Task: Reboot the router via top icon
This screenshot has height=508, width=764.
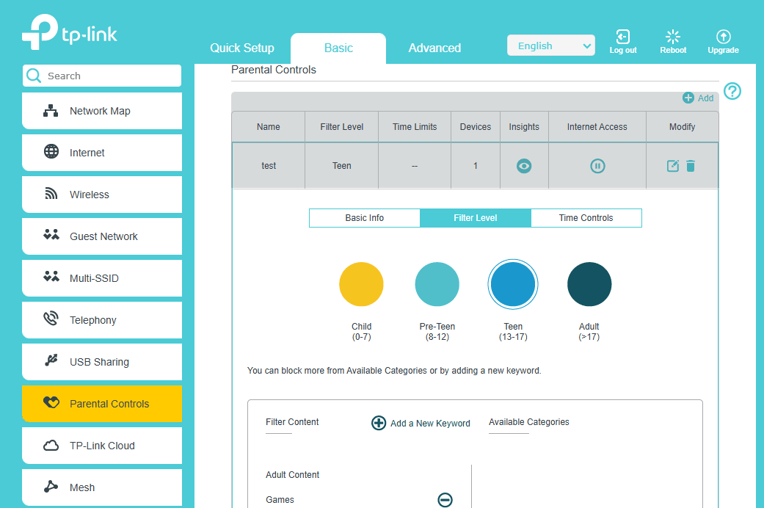Action: pyautogui.click(x=673, y=37)
